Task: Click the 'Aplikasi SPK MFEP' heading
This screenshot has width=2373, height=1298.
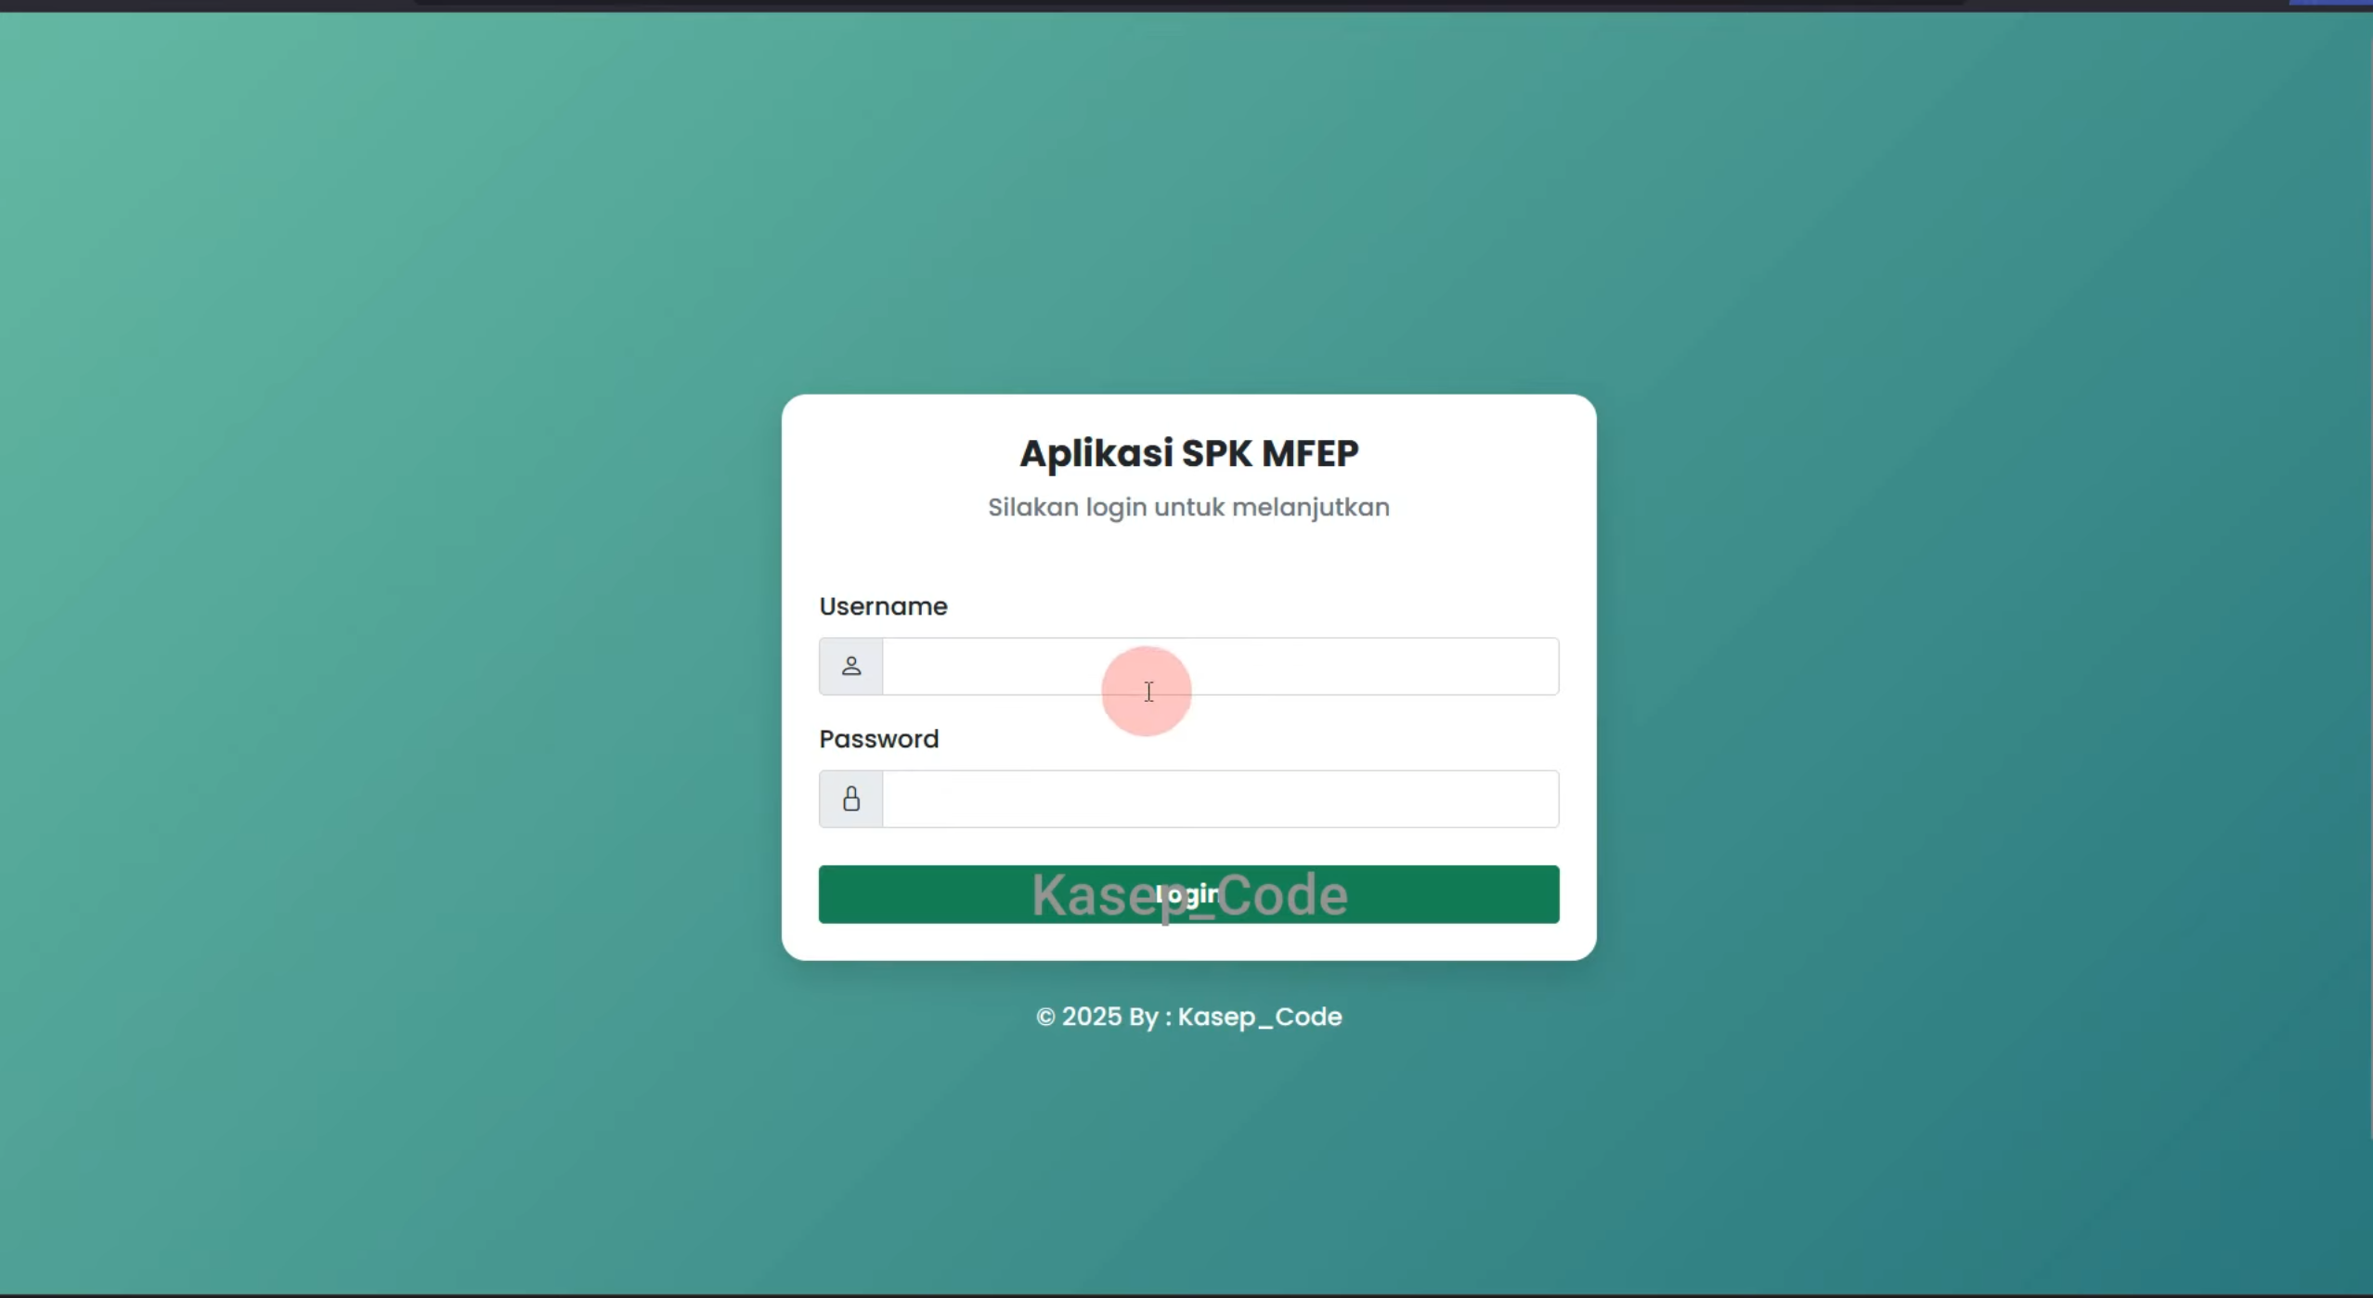Action: (x=1188, y=453)
